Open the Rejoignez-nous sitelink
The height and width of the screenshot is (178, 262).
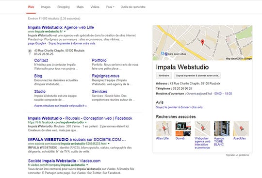tap(106, 76)
